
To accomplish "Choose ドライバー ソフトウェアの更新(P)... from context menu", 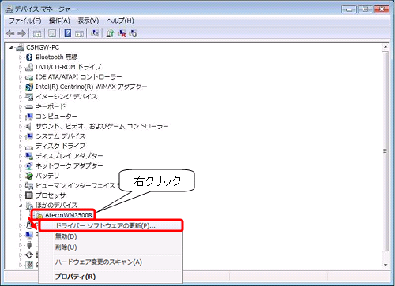I will click(x=111, y=226).
